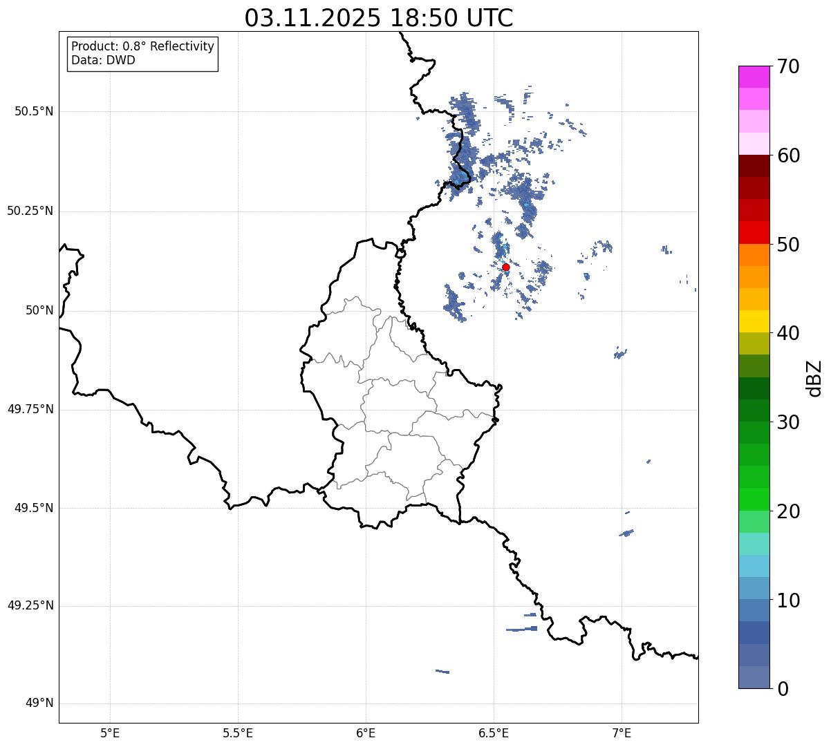Click the 49.5°N latitude tick label
This screenshot has height=747, width=831.
coord(33,508)
